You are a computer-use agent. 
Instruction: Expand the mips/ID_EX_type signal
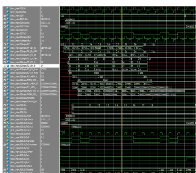4,73
